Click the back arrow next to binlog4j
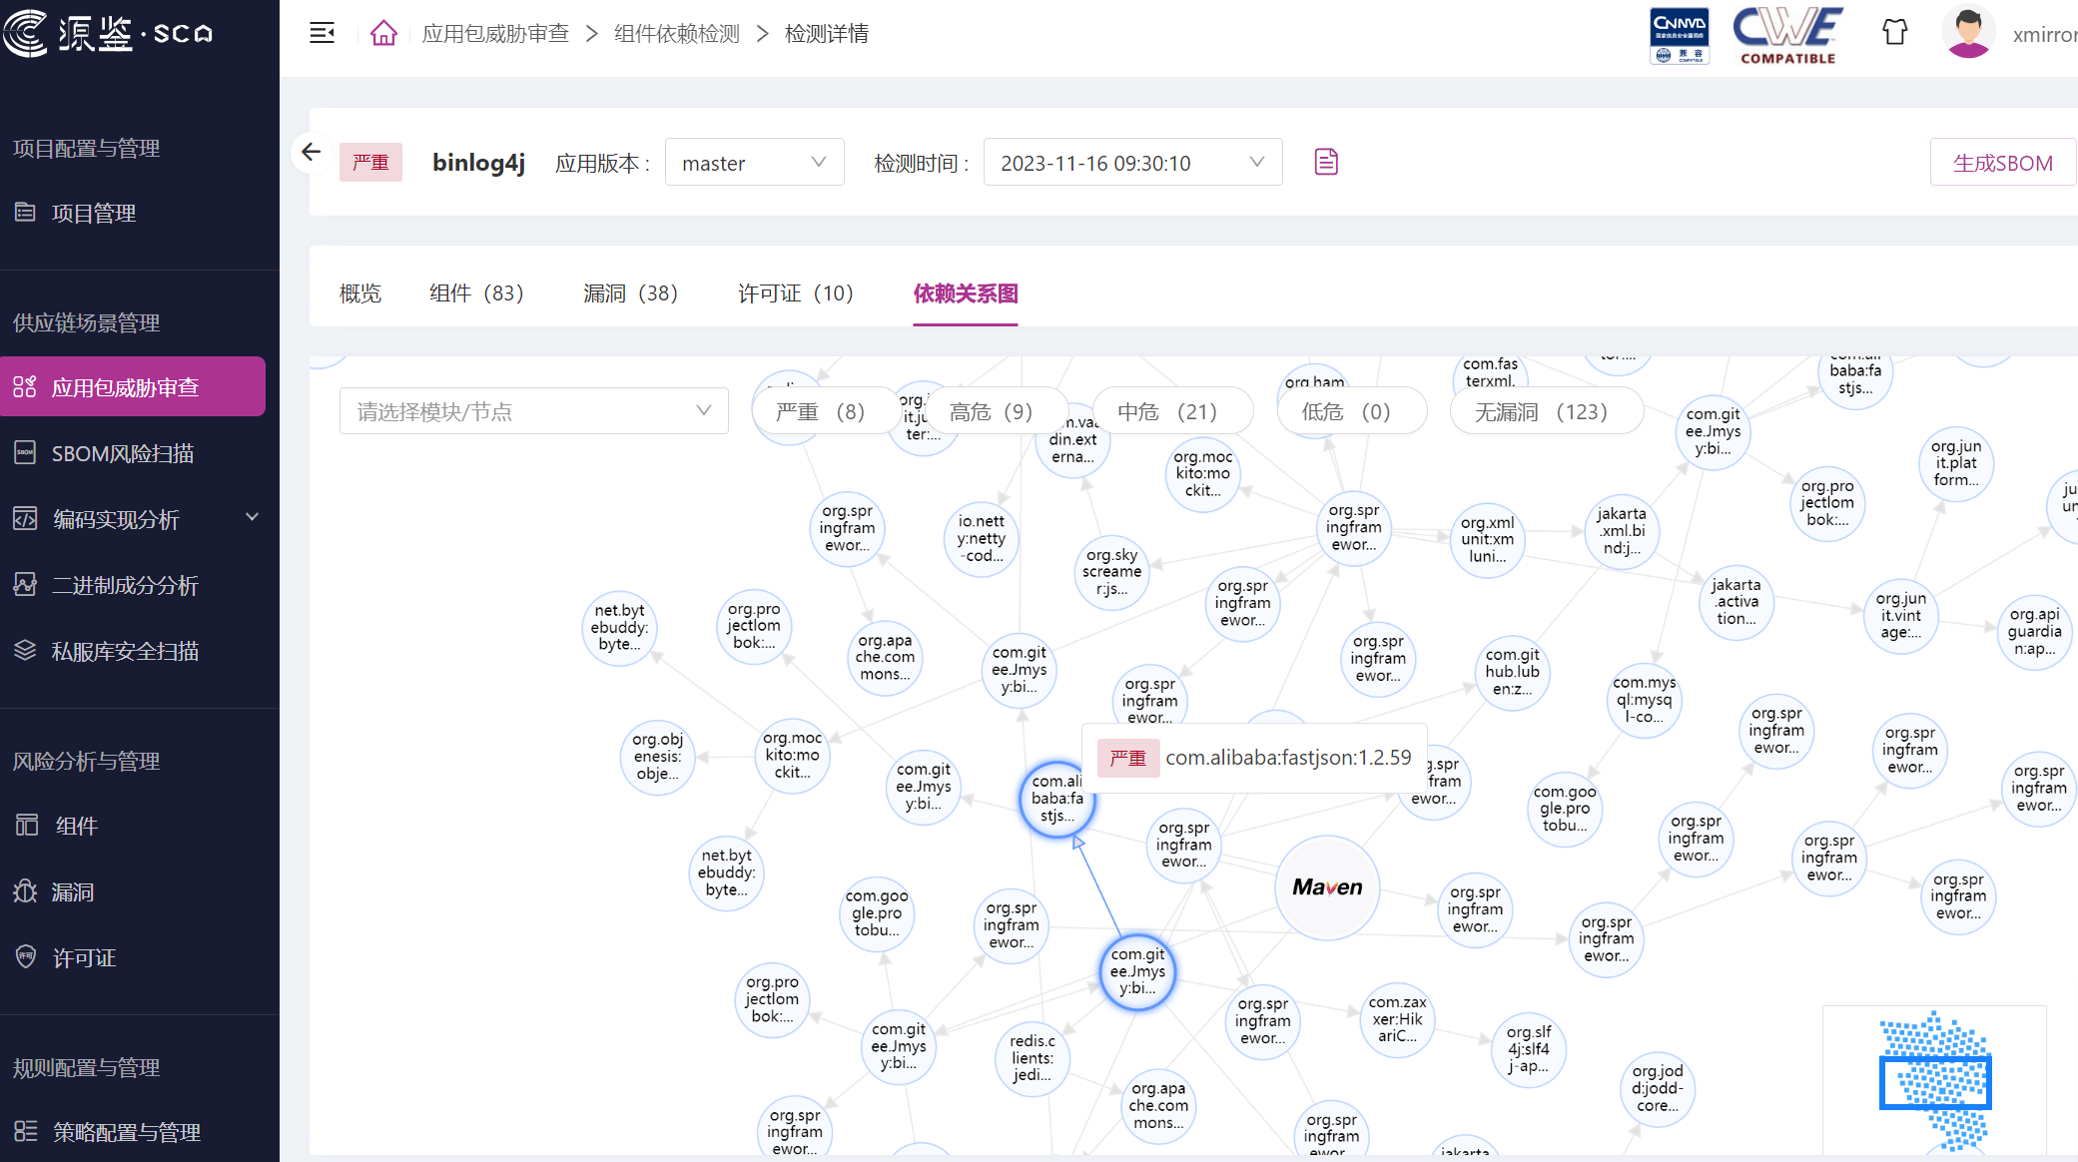 (311, 152)
